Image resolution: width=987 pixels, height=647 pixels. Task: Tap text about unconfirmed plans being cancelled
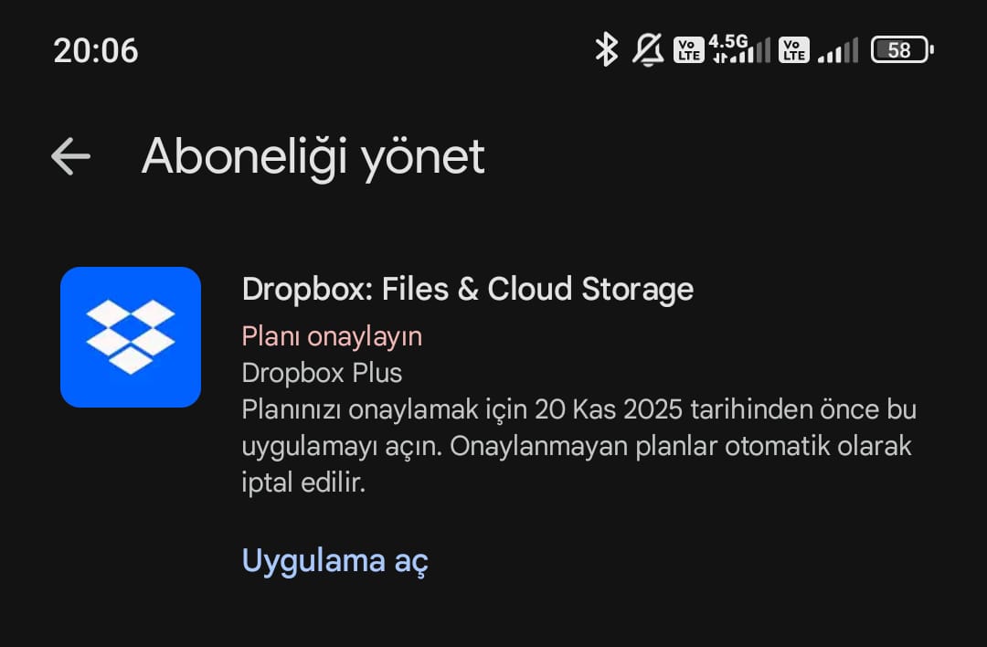pyautogui.click(x=681, y=446)
